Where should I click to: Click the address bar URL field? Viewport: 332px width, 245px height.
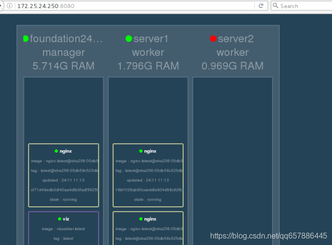[x=135, y=6]
